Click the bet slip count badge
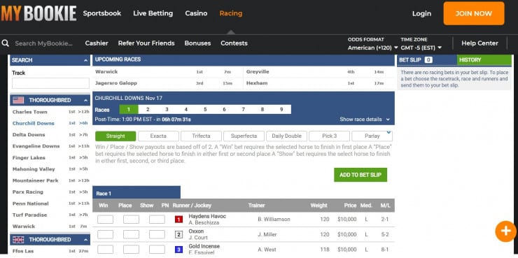This screenshot has height=258, width=518. [x=428, y=60]
